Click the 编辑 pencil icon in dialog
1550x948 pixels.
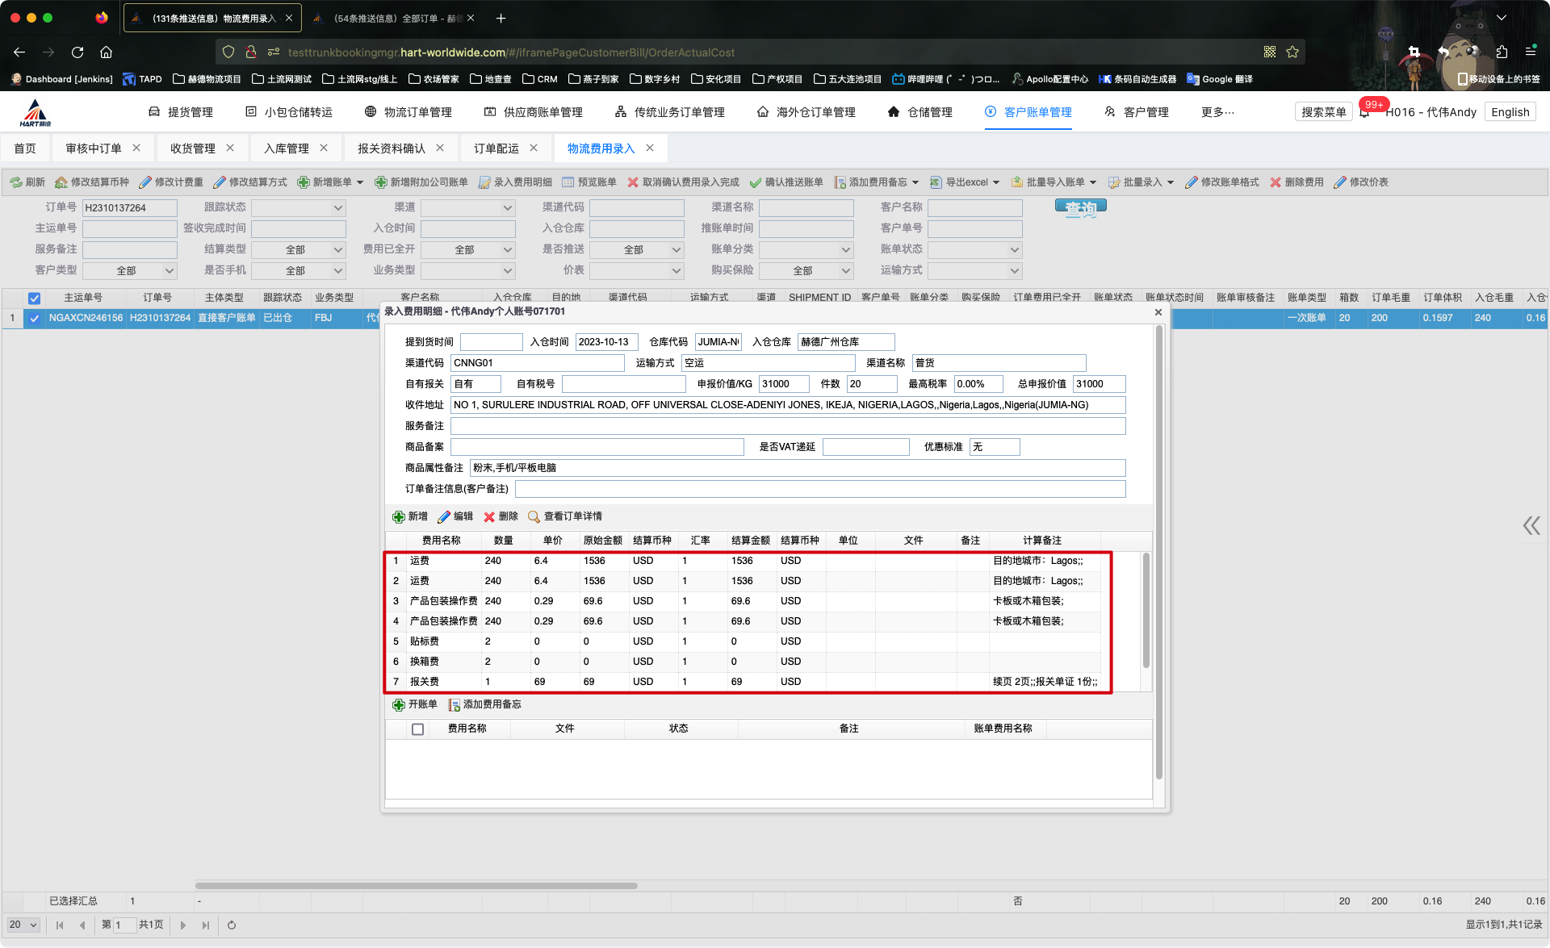444,517
